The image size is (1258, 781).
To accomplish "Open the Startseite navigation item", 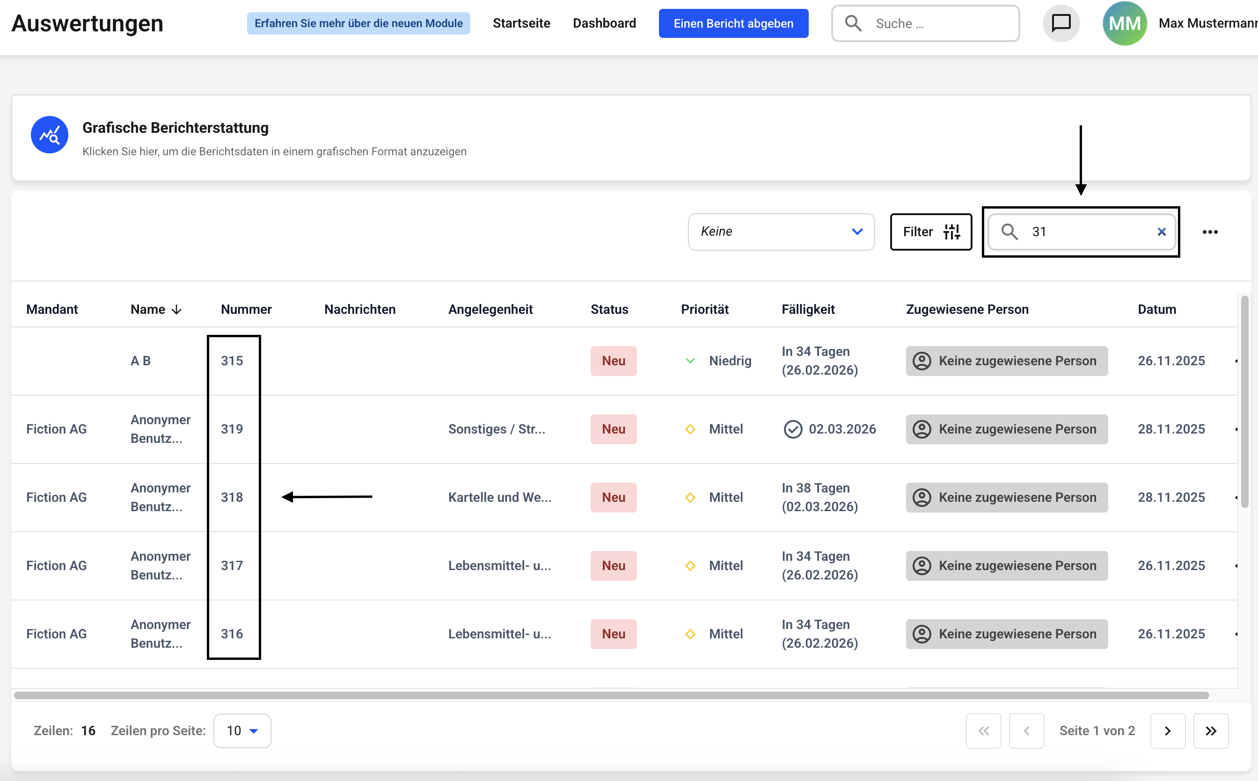I will 521,23.
